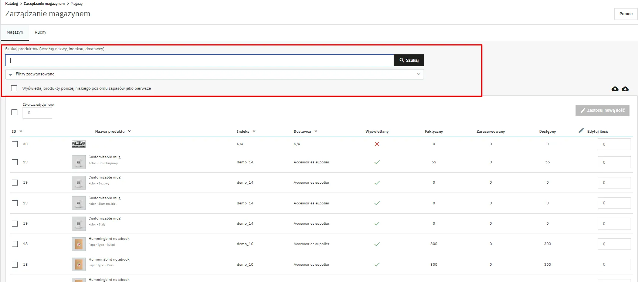Click the product search input field
This screenshot has width=638, height=282.
[x=200, y=60]
